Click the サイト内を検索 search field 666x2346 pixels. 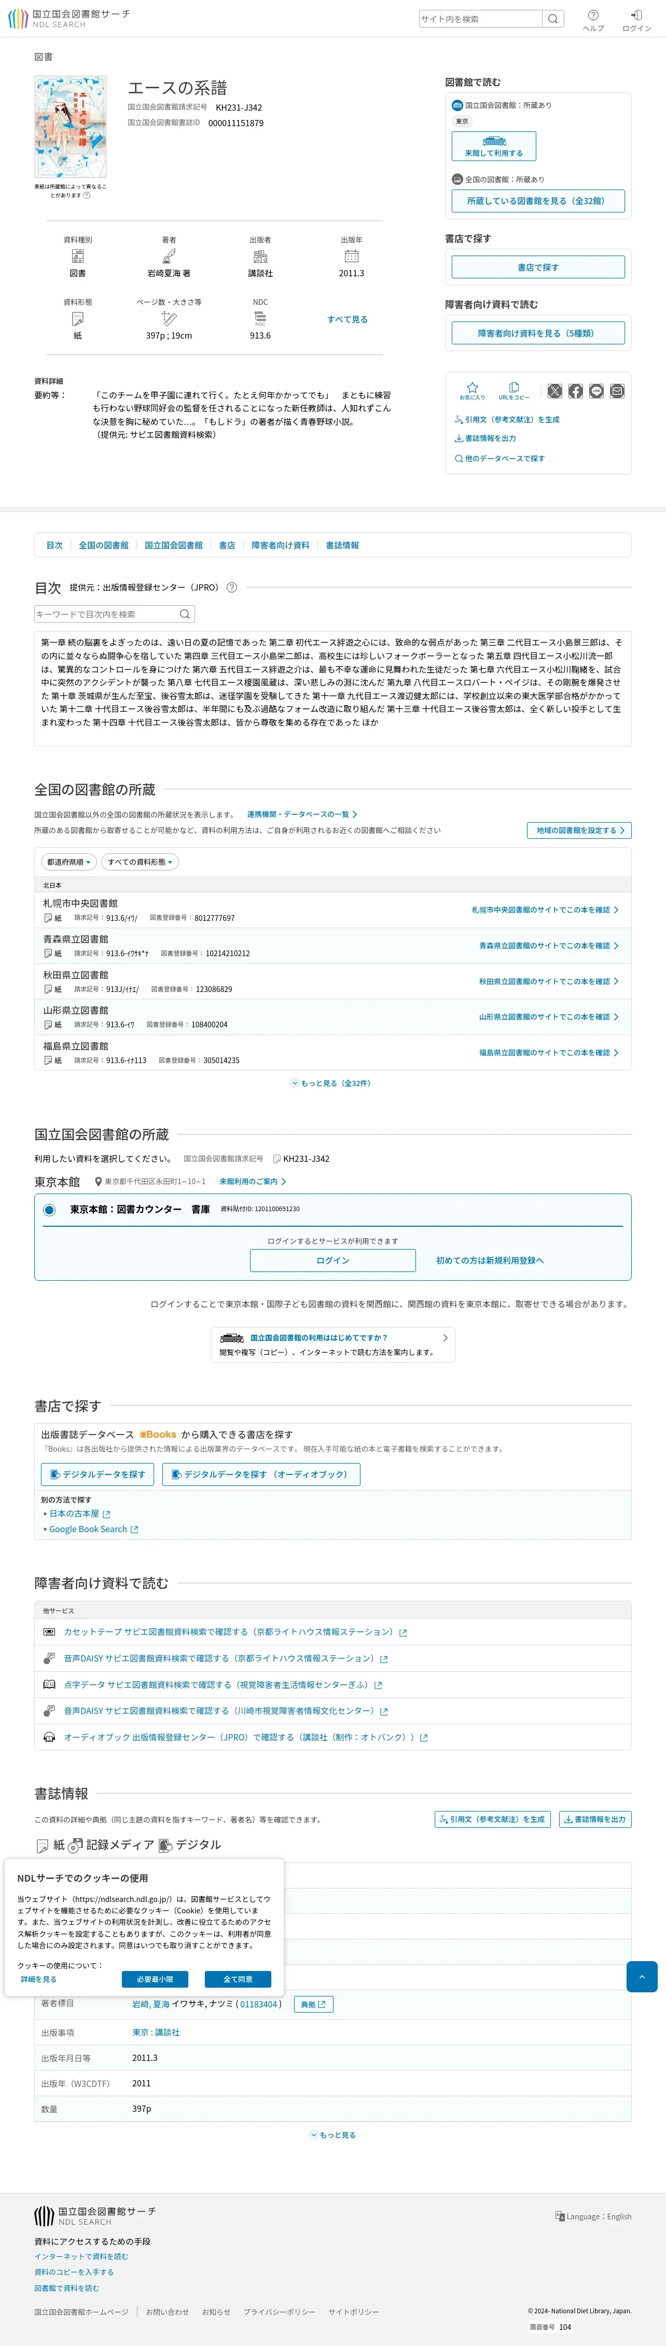480,18
